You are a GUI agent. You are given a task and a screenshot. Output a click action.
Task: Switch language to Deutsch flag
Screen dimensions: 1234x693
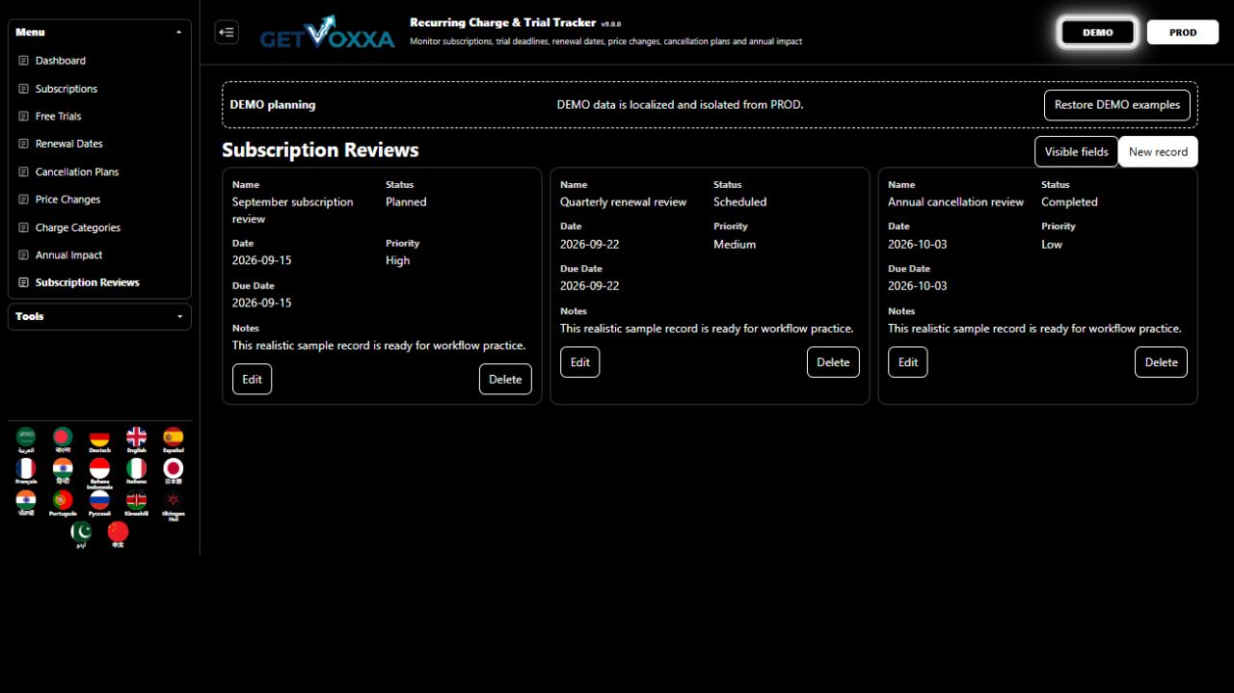click(99, 440)
